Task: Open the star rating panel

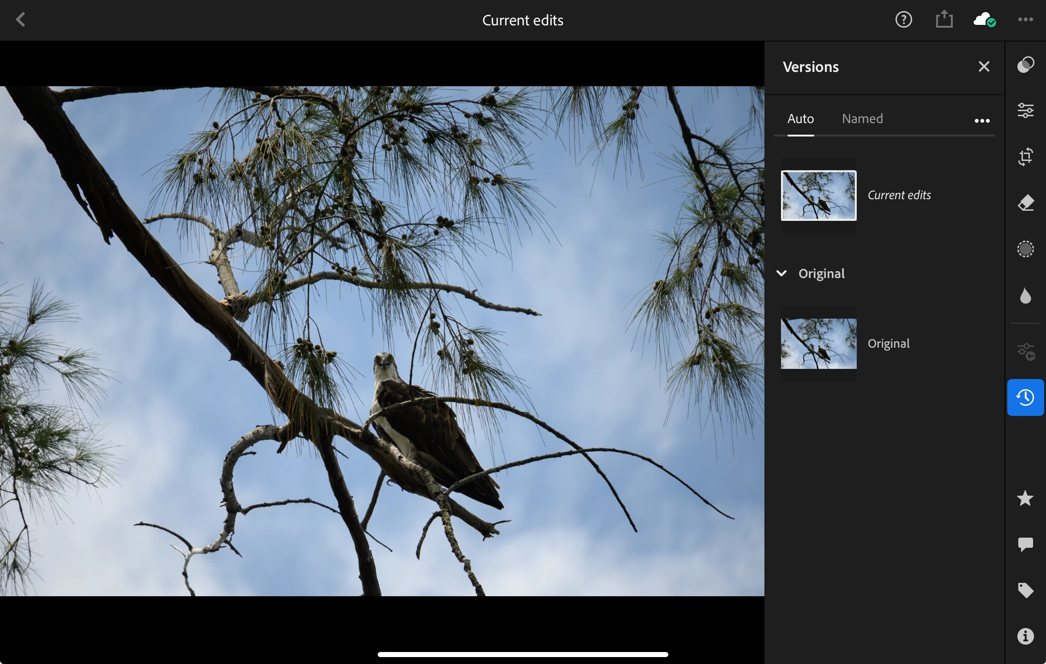Action: [x=1025, y=498]
